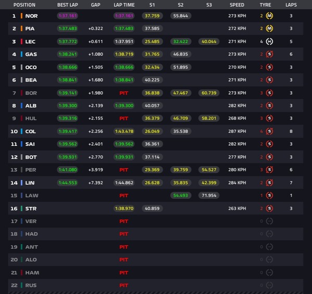Click PIA's gap value +0.322
Image resolution: width=312 pixels, height=294 pixels.
tap(96, 29)
